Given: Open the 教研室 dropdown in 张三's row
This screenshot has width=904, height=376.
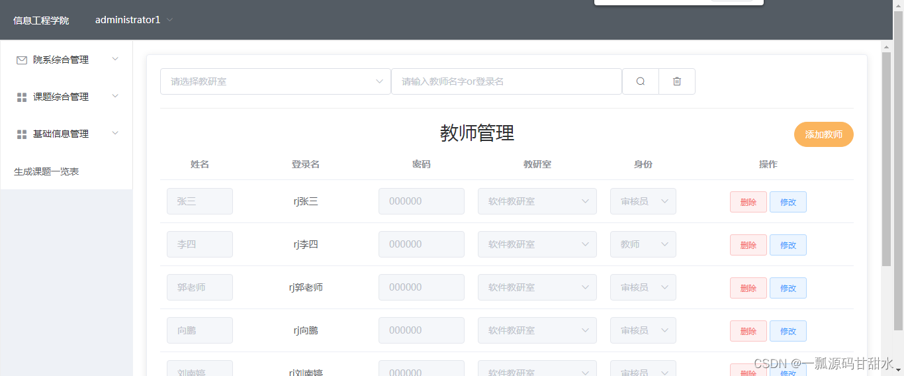Looking at the screenshot, I should [537, 201].
